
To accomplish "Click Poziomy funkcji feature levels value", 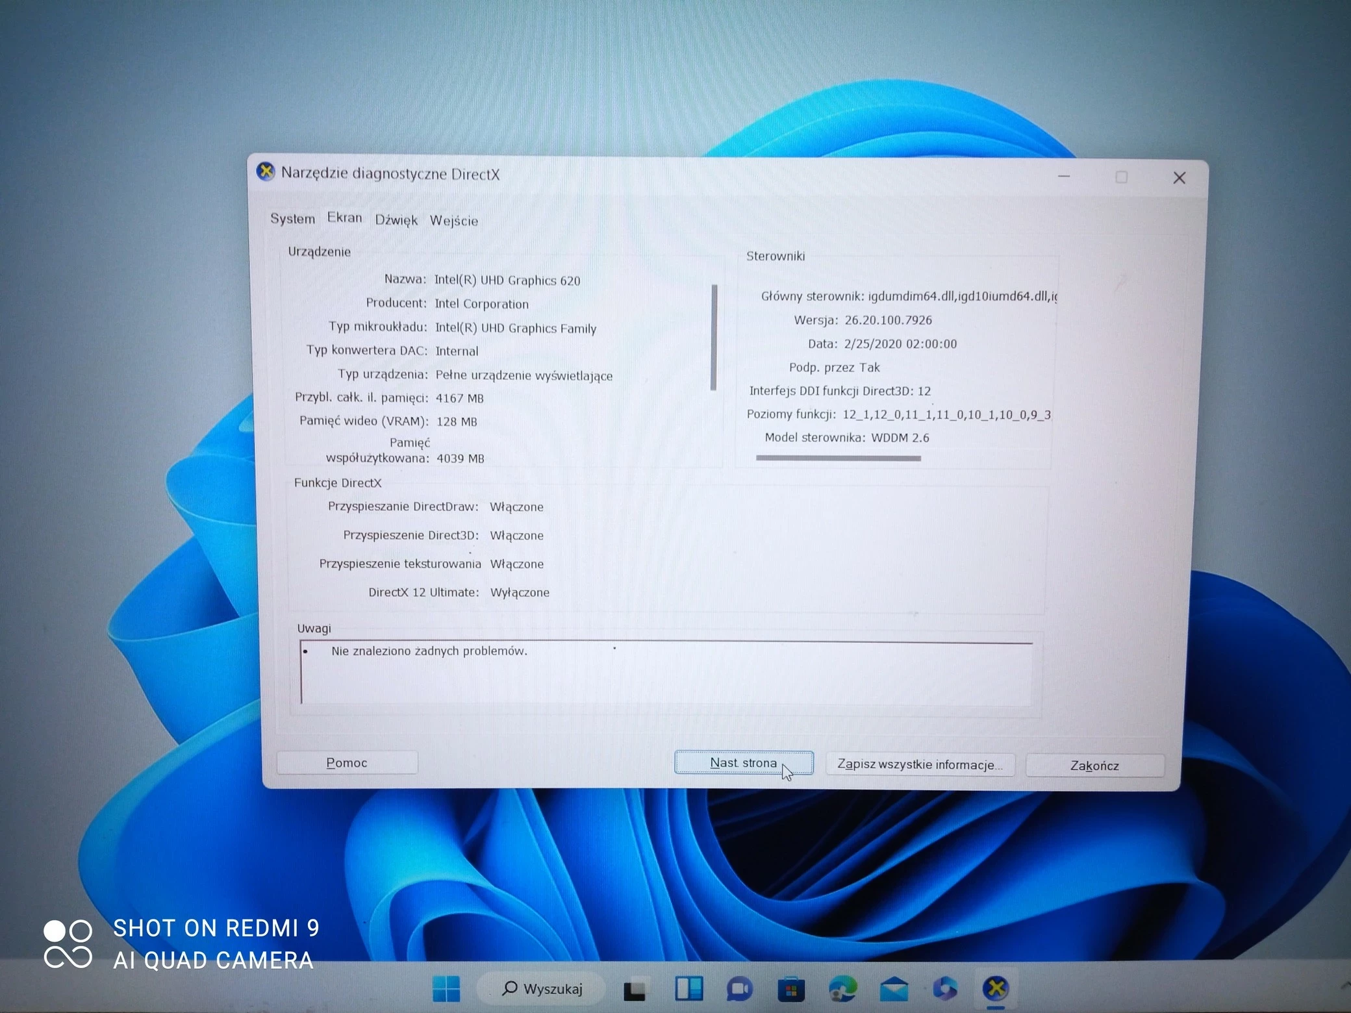I will tap(946, 414).
